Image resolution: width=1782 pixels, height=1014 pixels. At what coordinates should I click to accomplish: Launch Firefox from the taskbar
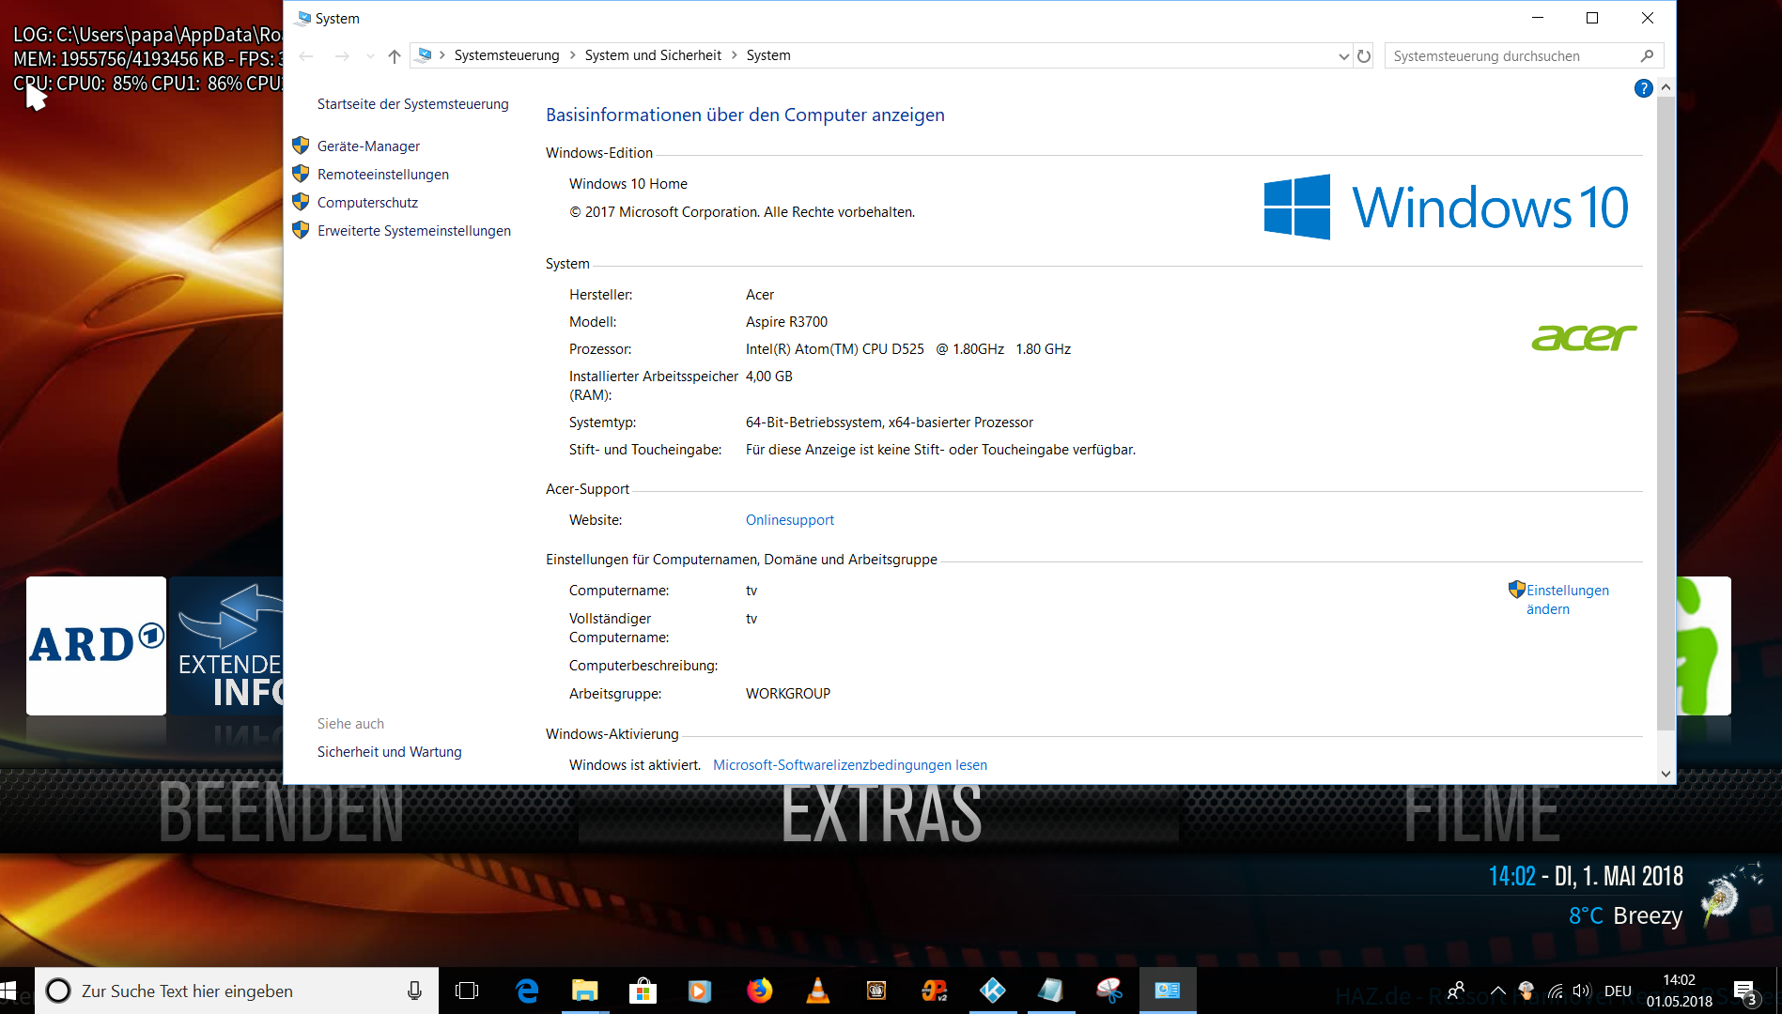(x=760, y=991)
